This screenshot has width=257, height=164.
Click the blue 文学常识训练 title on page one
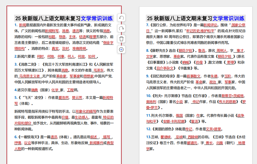coord(97,18)
